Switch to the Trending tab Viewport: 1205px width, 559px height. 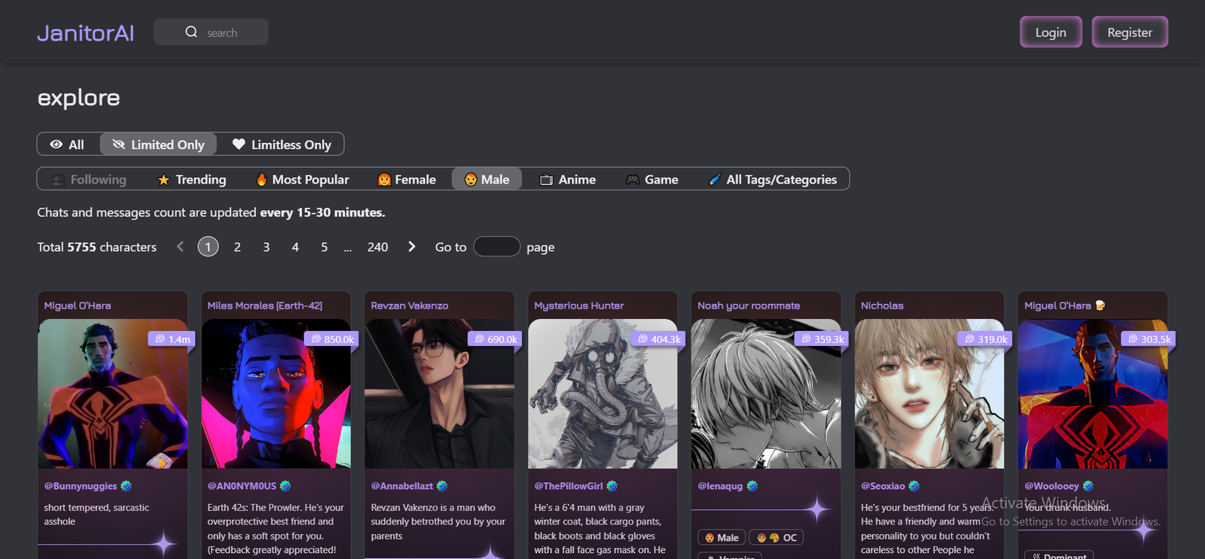191,180
